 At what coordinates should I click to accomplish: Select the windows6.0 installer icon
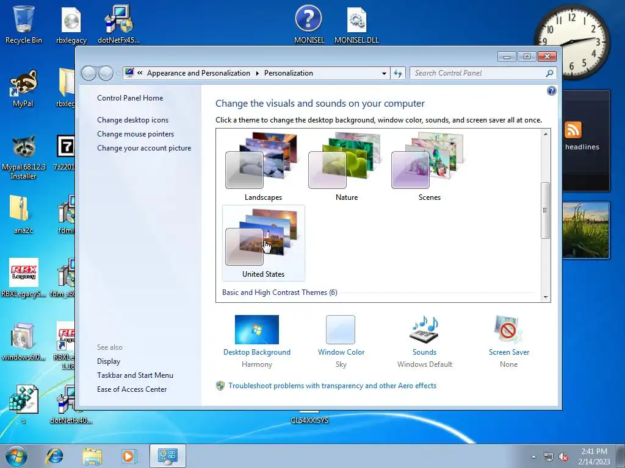tap(24, 341)
